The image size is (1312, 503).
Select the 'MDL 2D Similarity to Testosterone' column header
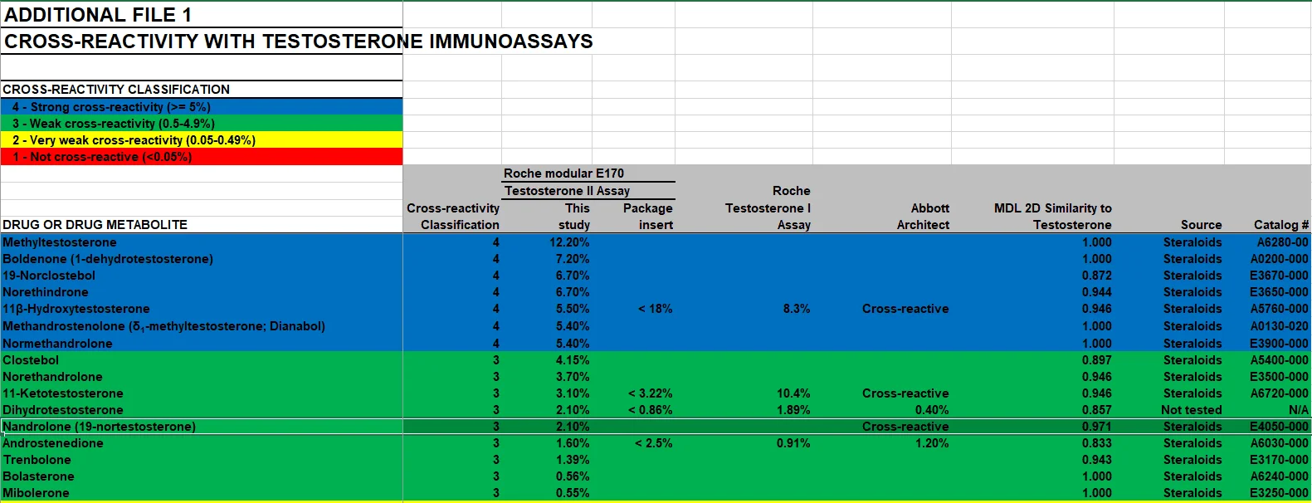click(x=1052, y=217)
